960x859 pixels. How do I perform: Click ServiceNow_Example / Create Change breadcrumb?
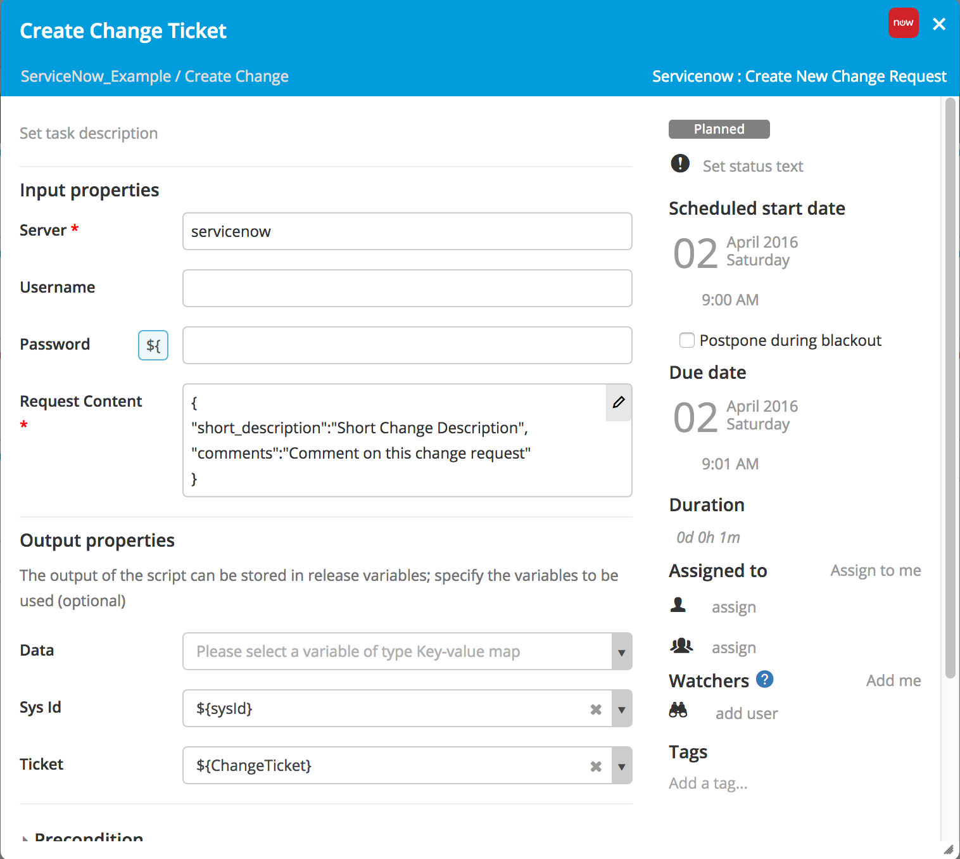tap(155, 76)
